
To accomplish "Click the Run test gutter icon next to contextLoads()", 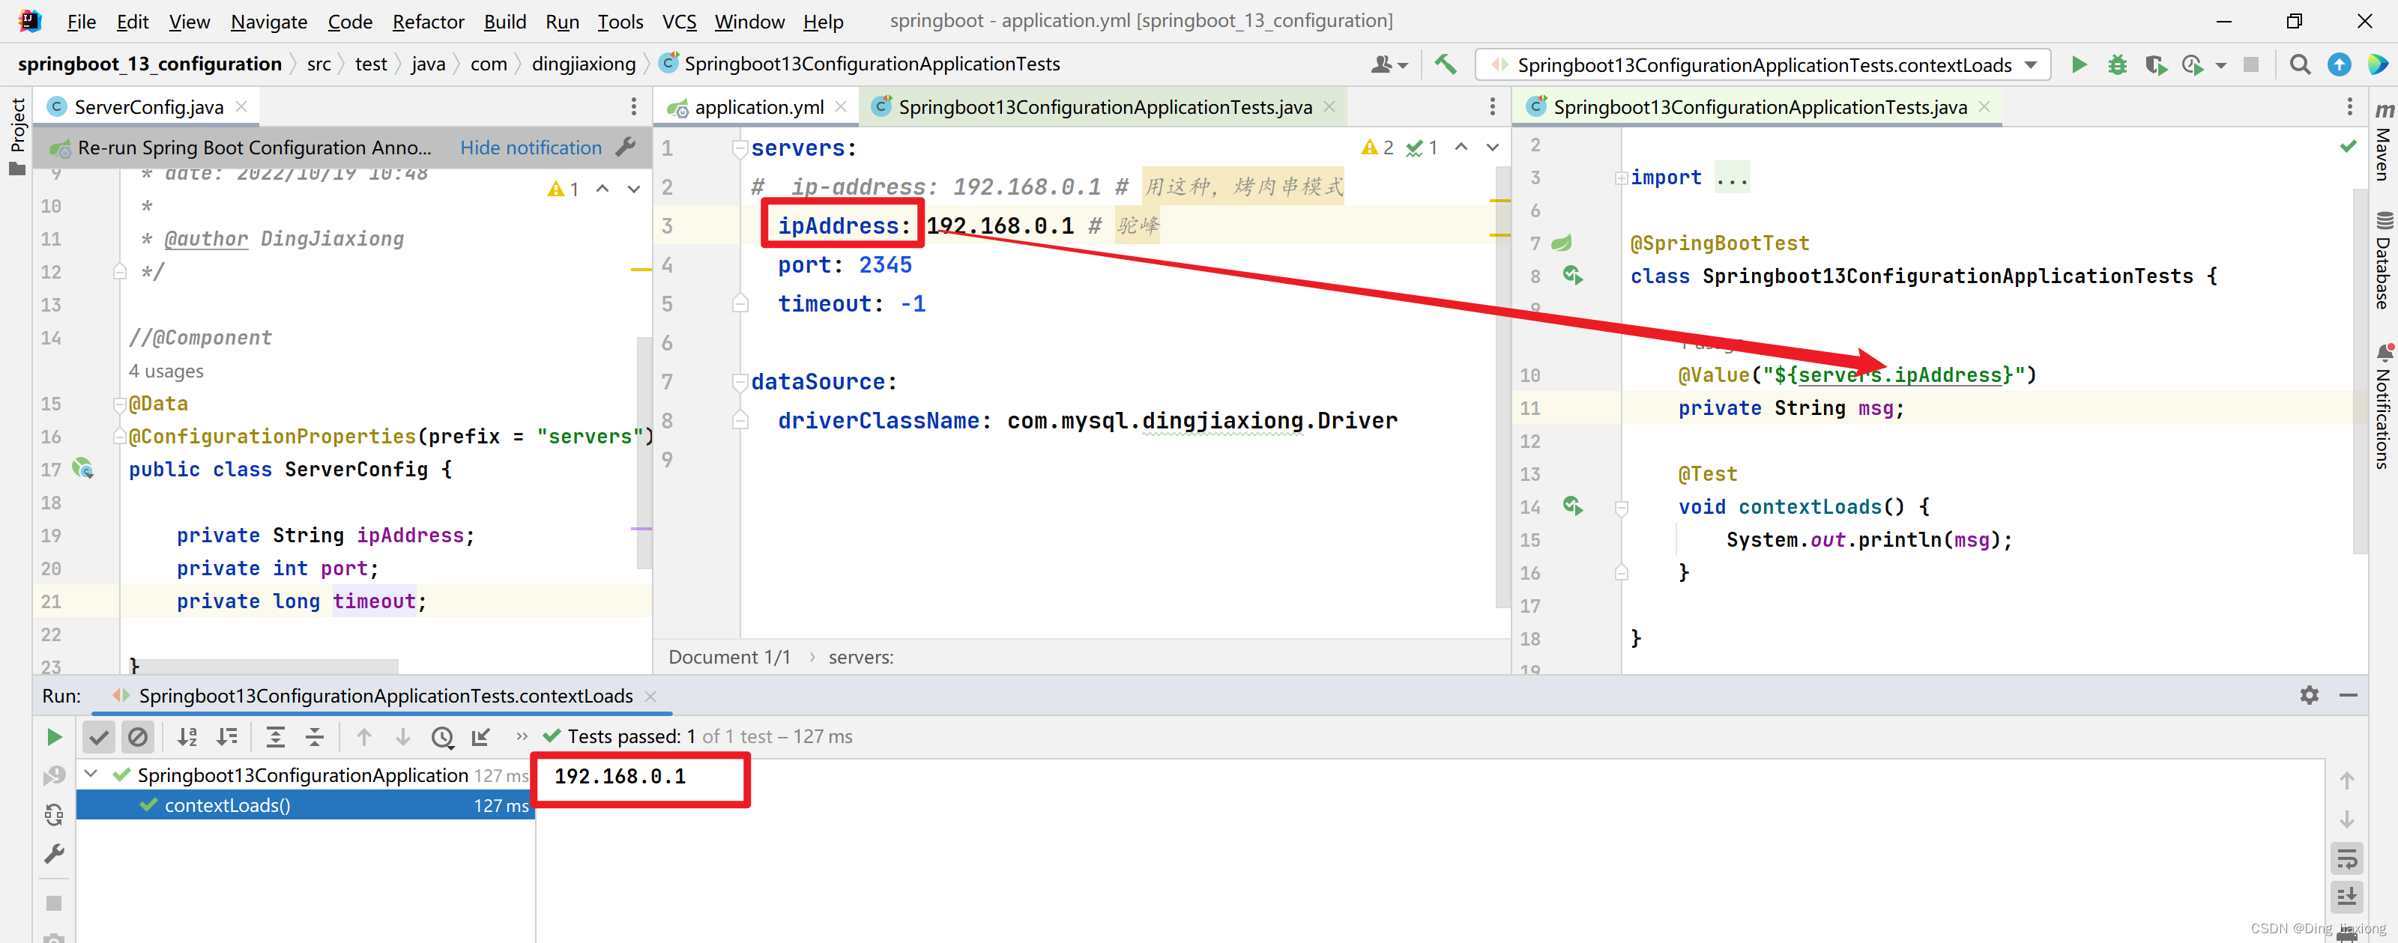I will 1572,506.
